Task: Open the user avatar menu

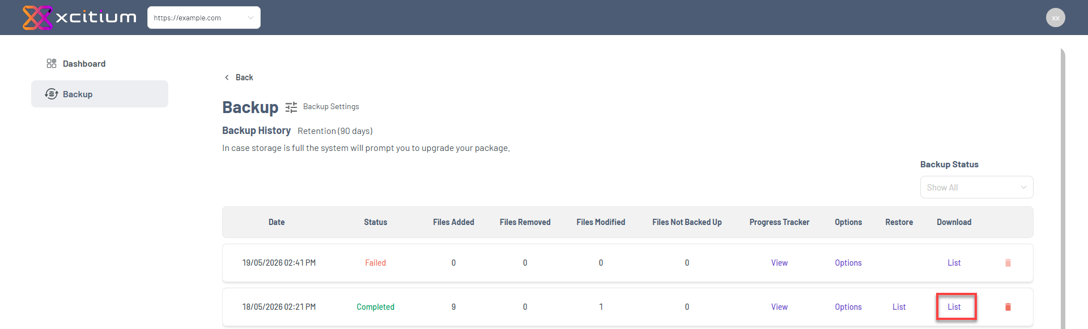Action: pyautogui.click(x=1055, y=18)
